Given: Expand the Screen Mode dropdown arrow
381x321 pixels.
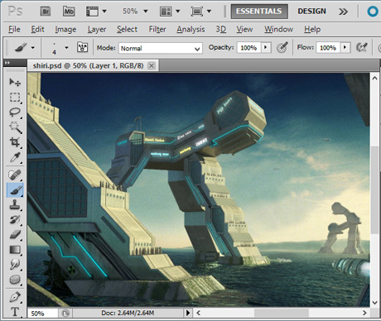Looking at the screenshot, I should [209, 12].
